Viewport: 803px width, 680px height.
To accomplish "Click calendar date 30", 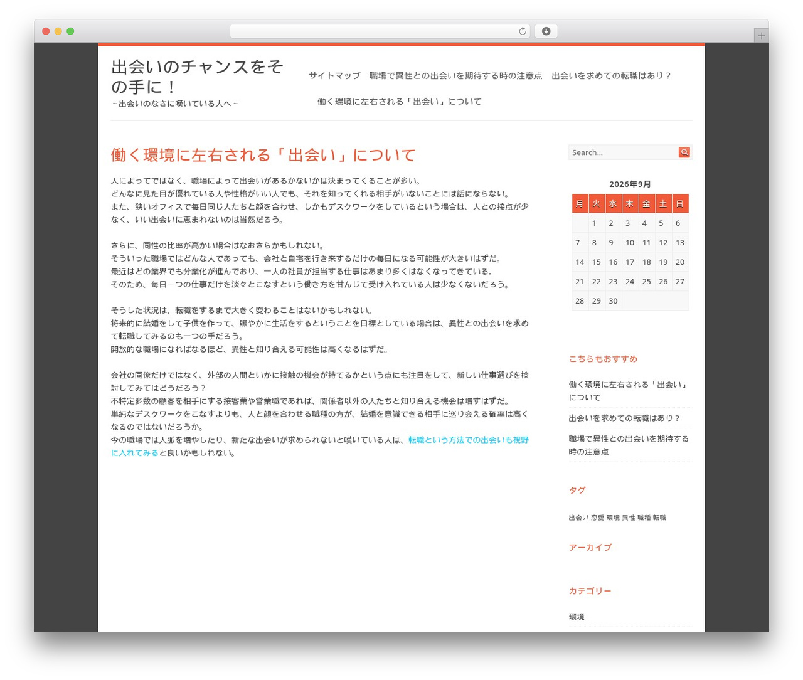I will pyautogui.click(x=613, y=301).
